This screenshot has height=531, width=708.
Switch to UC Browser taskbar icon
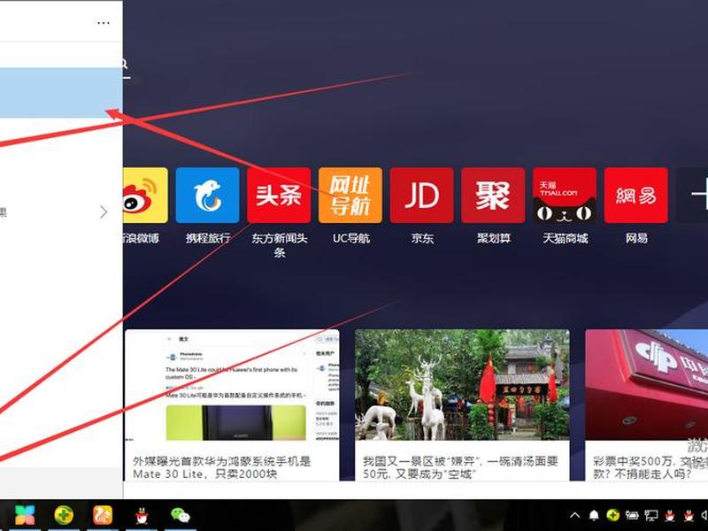(103, 515)
